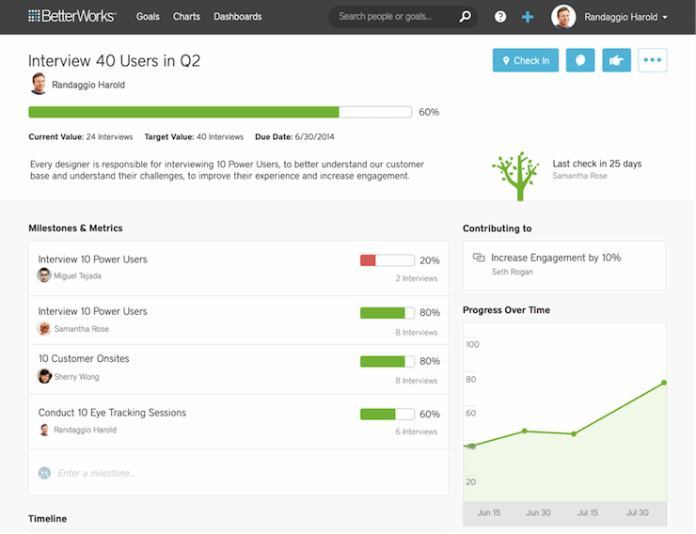Open the help question mark icon
This screenshot has width=696, height=534.
click(x=500, y=17)
